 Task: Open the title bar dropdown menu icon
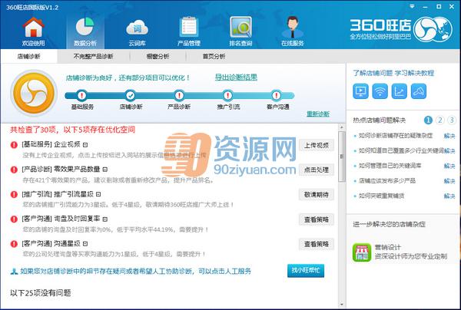point(412,6)
